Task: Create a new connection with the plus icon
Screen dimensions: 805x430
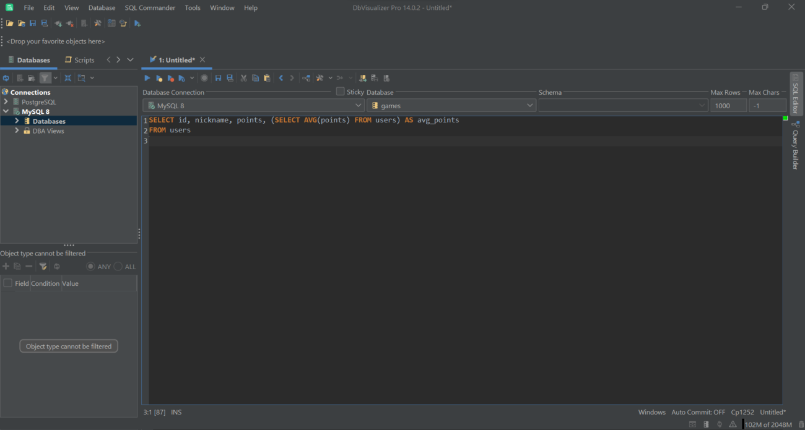Action: click(58, 23)
